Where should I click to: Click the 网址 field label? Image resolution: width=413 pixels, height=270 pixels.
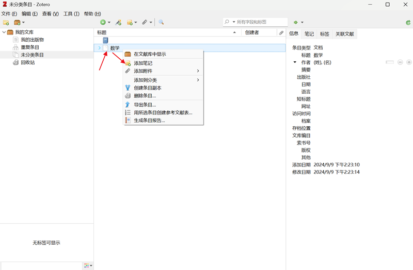click(306, 107)
